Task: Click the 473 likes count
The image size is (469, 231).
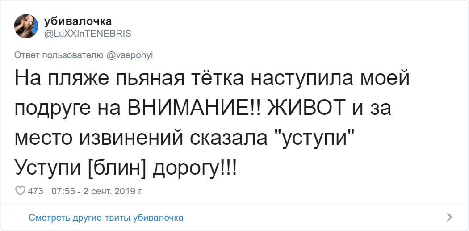Action: [x=36, y=191]
